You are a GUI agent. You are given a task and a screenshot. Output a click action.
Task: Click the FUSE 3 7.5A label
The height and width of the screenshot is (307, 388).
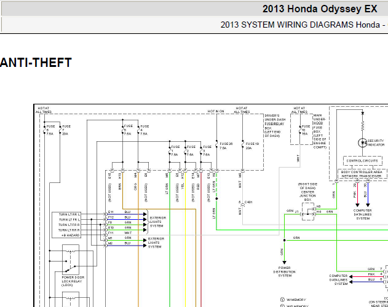coord(207,151)
